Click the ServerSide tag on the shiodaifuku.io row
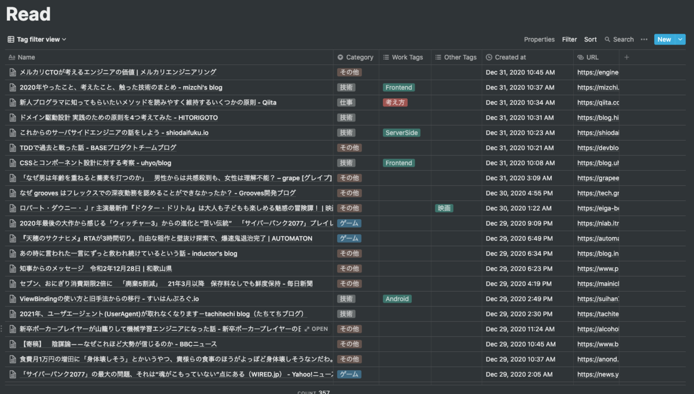This screenshot has height=394, width=694. (401, 132)
